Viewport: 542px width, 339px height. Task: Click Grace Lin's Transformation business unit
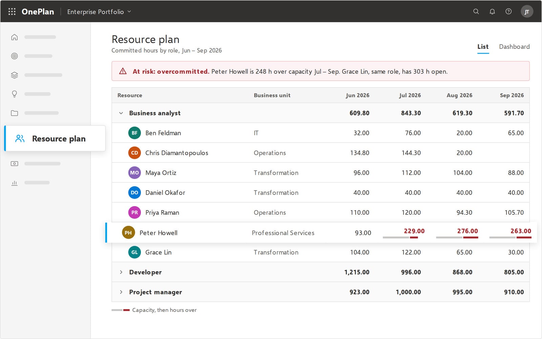point(276,252)
